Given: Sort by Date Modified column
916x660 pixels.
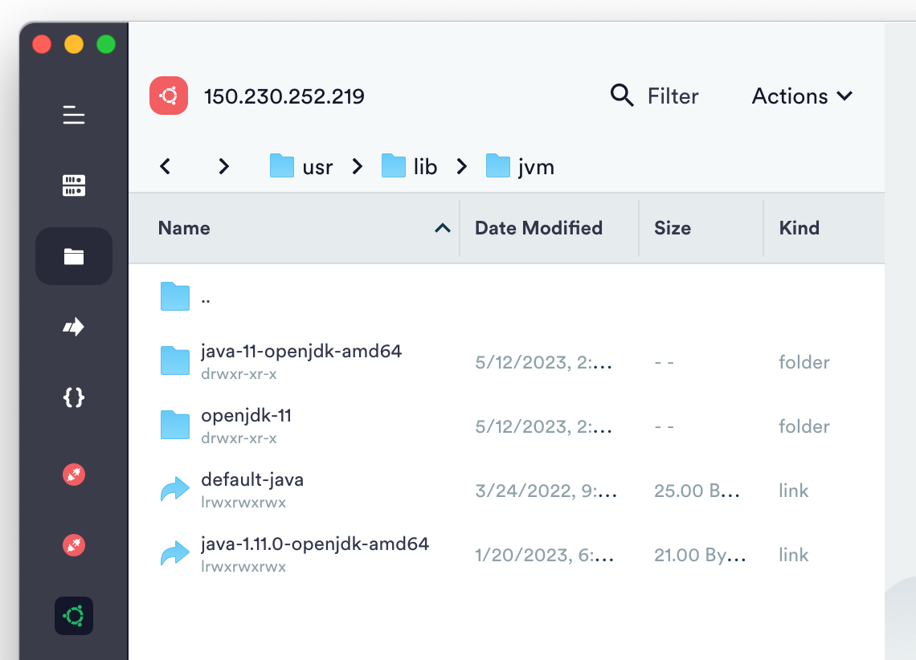Looking at the screenshot, I should pos(538,227).
